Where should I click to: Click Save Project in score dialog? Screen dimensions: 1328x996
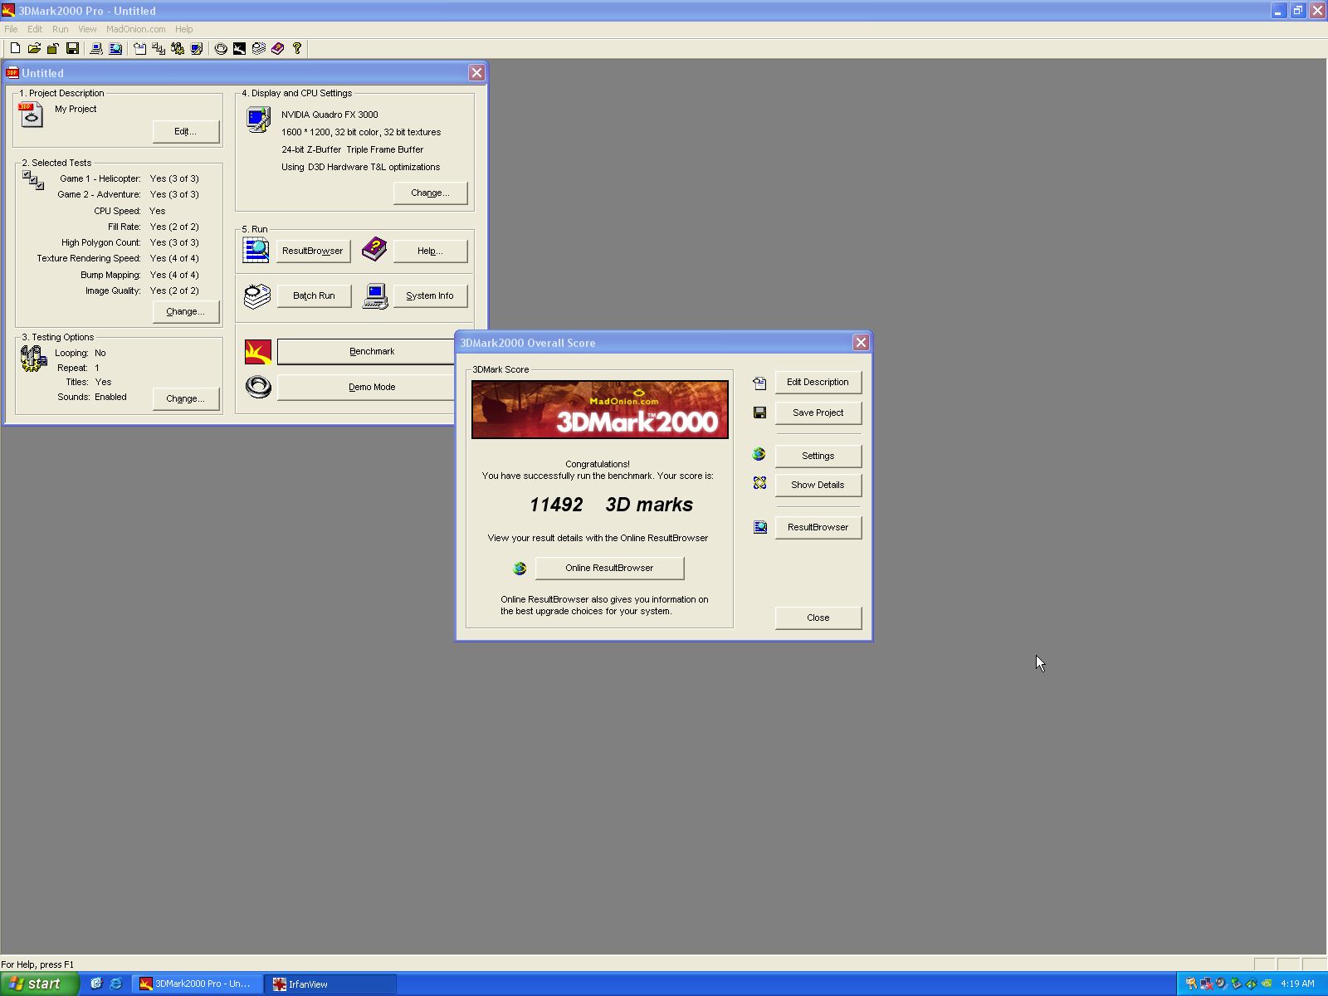click(x=818, y=413)
